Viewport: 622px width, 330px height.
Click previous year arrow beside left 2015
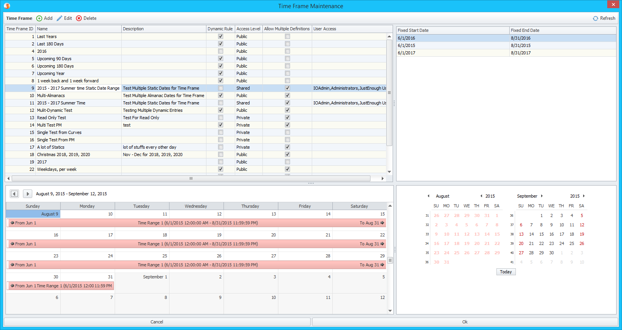point(481,196)
